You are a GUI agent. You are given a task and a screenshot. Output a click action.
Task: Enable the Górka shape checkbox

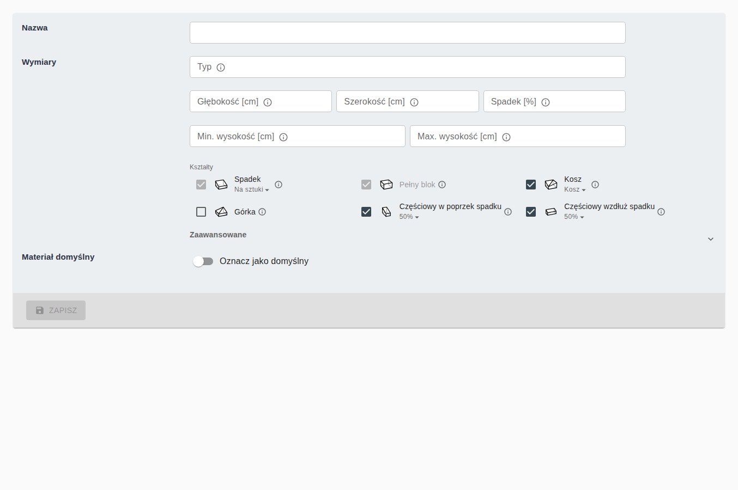pyautogui.click(x=201, y=212)
